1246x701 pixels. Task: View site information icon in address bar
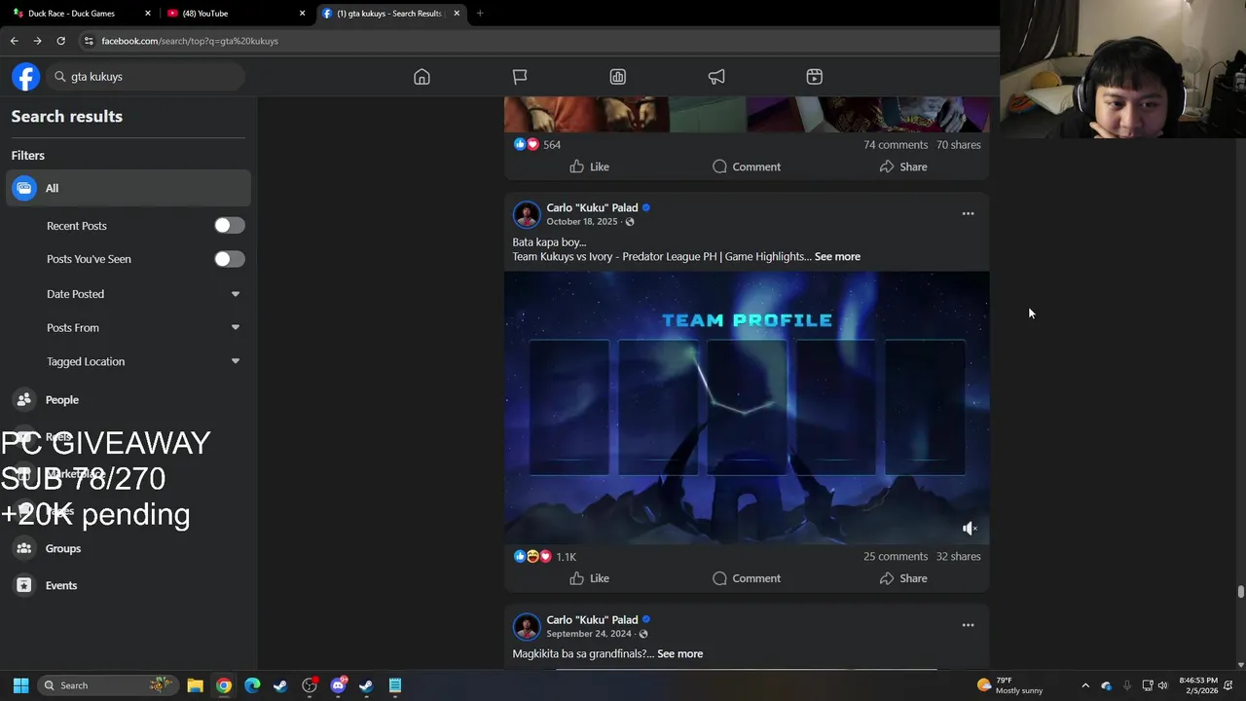89,41
